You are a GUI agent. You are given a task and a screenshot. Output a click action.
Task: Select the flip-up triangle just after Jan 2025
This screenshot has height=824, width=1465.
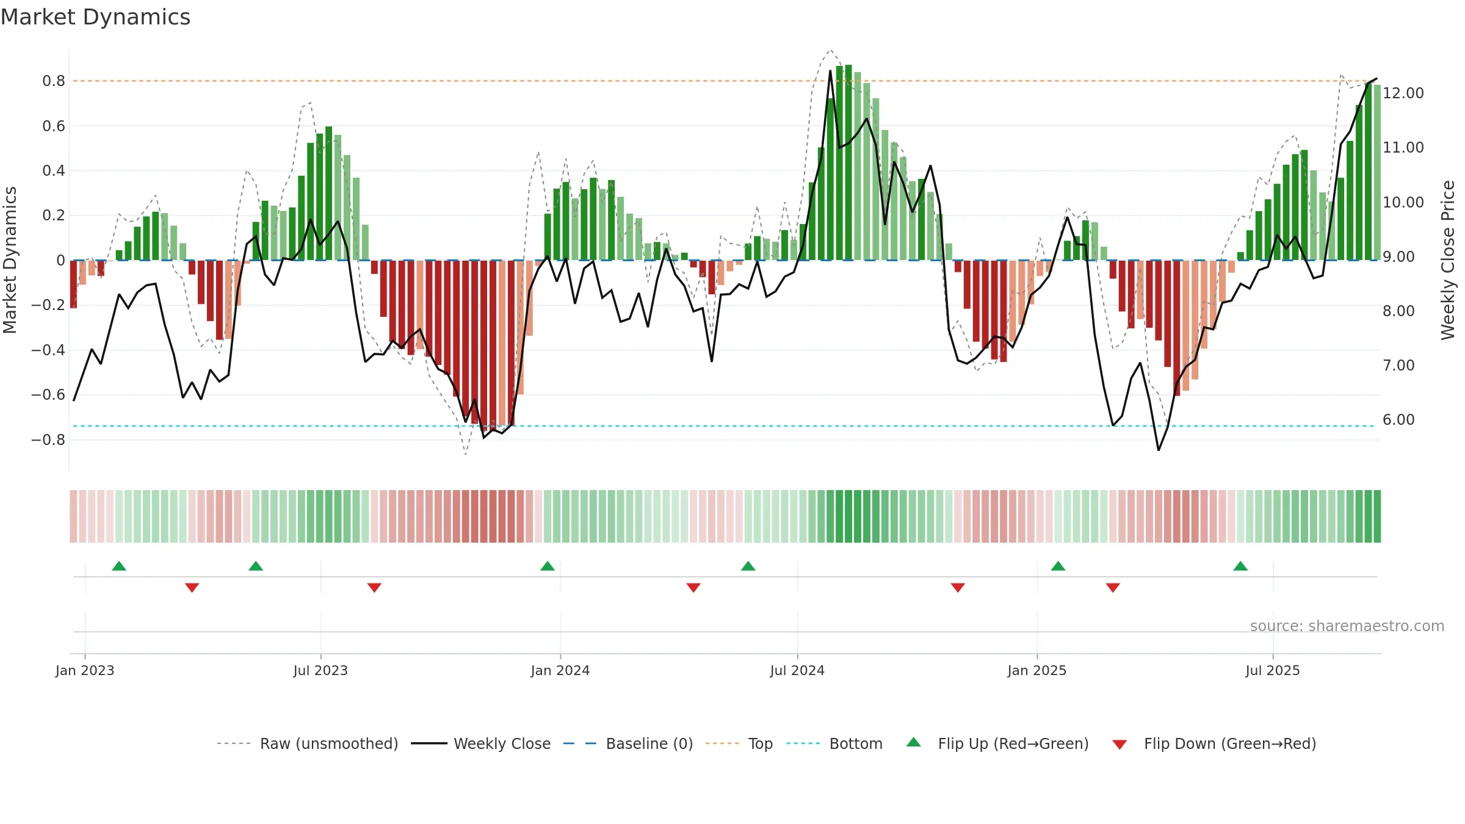(x=1058, y=566)
